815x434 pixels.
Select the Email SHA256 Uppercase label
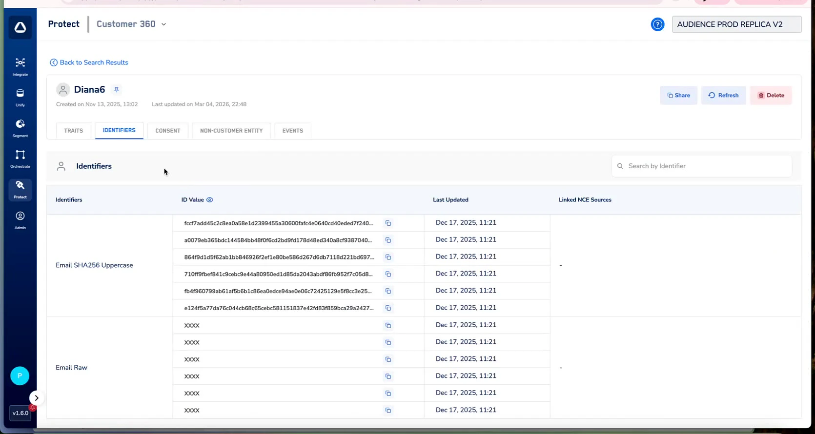[94, 265]
